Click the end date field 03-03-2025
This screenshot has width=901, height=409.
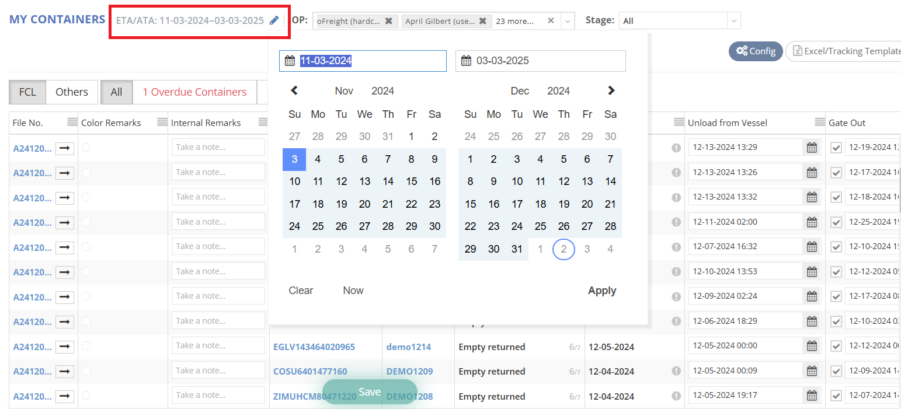(x=540, y=61)
